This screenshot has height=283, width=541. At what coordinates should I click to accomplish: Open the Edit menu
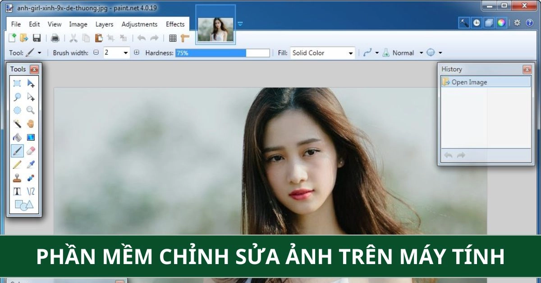pos(34,24)
